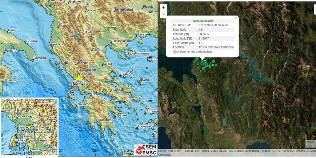Click the Kozani city label

coord(97,49)
